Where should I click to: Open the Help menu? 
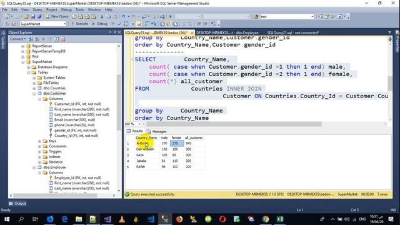tap(108, 10)
